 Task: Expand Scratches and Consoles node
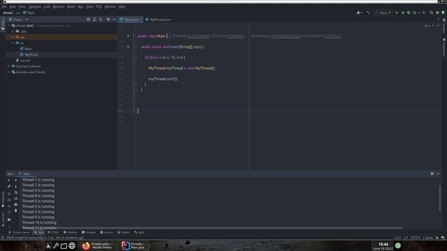coord(8,72)
